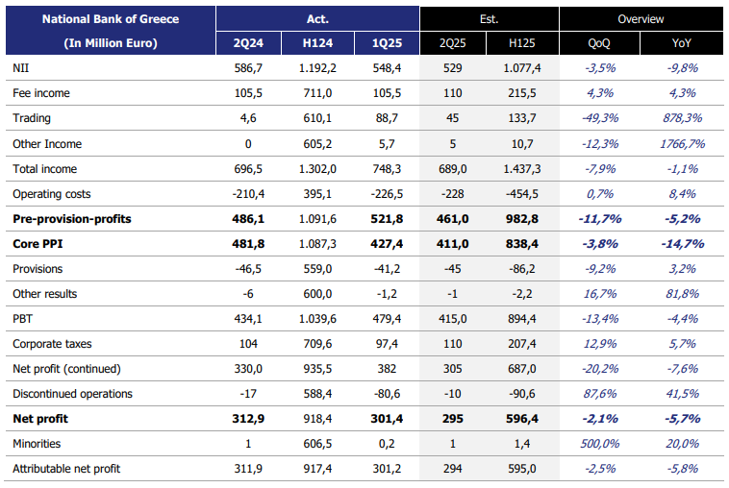
Task: Click the 'NII' row label
Action: 21,68
